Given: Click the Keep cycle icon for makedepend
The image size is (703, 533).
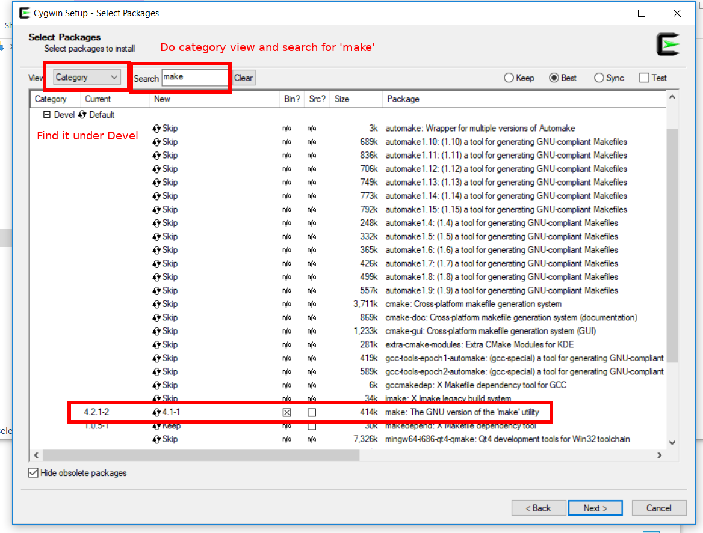Looking at the screenshot, I should pyautogui.click(x=157, y=426).
